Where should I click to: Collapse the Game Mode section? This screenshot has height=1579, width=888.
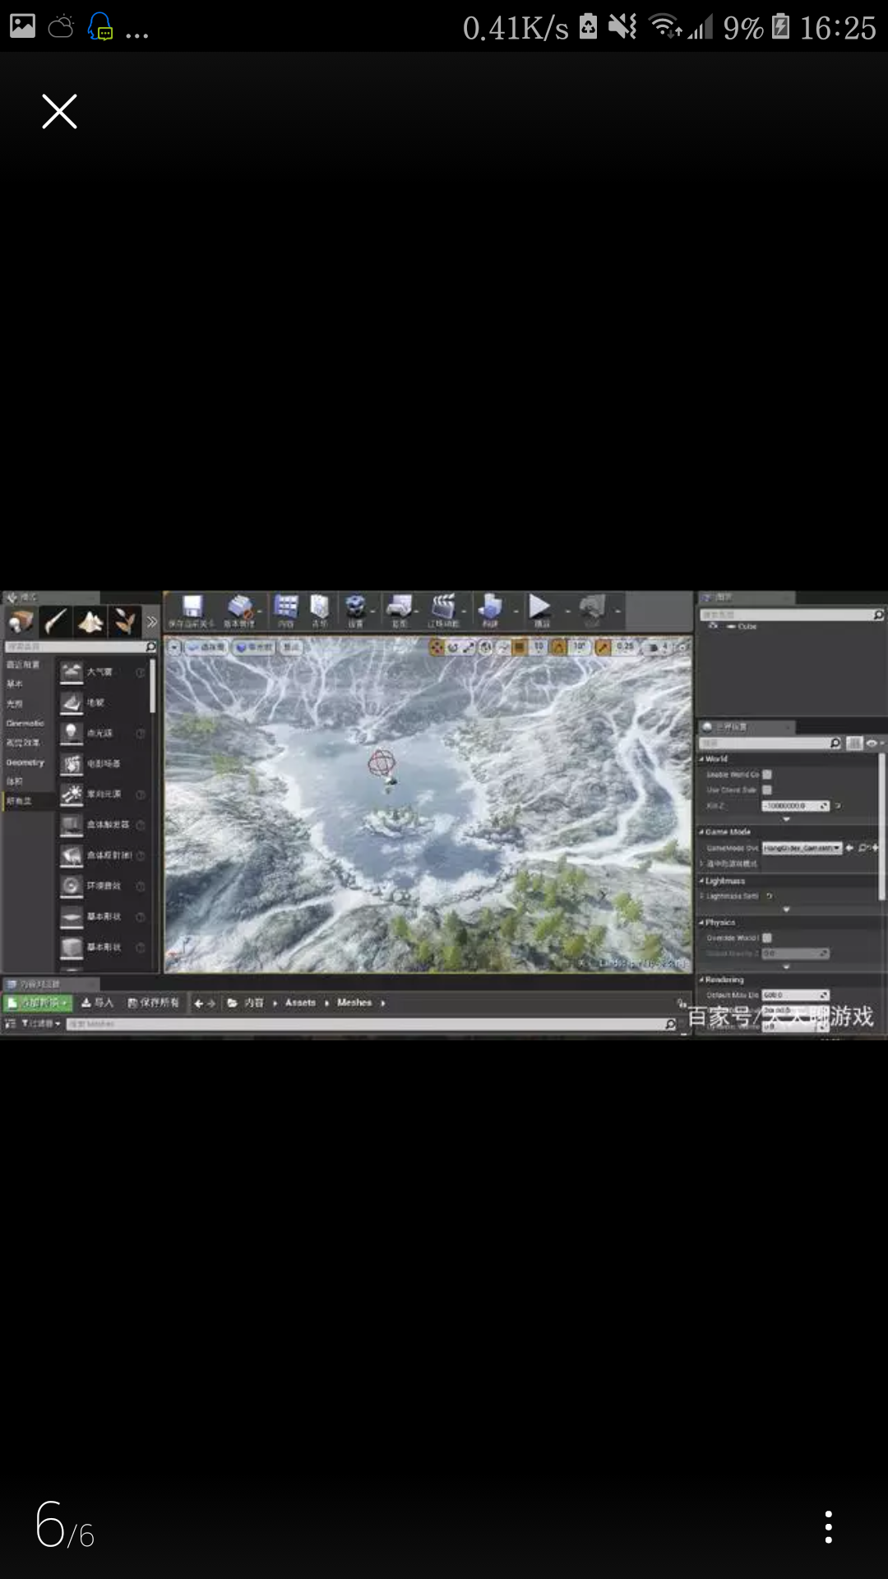tap(701, 832)
